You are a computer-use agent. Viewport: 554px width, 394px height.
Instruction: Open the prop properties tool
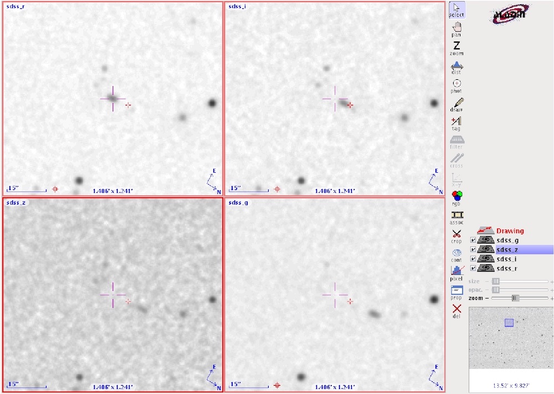pos(456,293)
